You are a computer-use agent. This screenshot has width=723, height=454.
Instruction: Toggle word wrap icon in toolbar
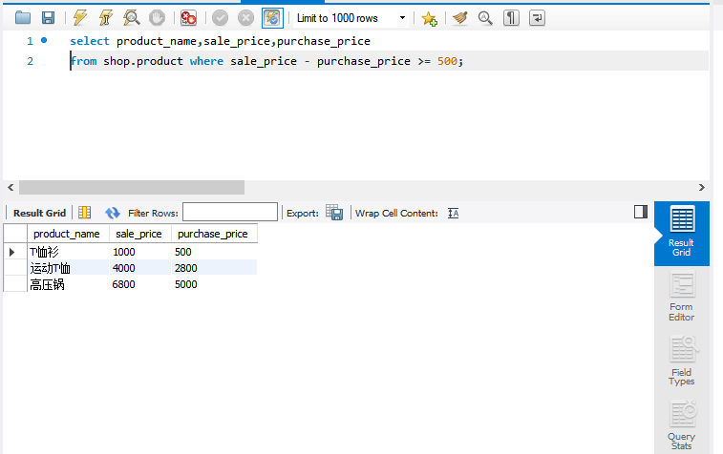tap(537, 18)
